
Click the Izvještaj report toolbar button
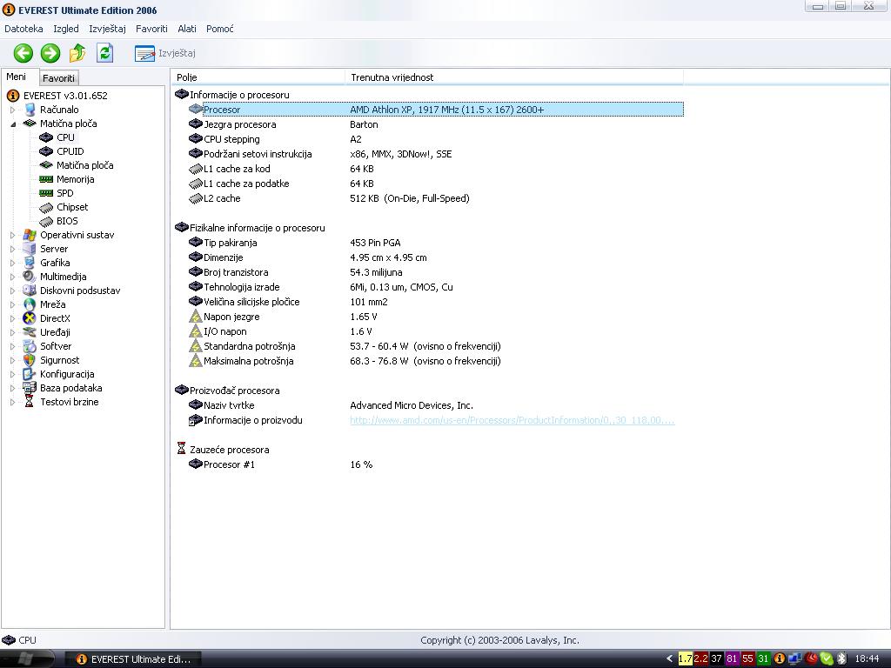tap(165, 54)
